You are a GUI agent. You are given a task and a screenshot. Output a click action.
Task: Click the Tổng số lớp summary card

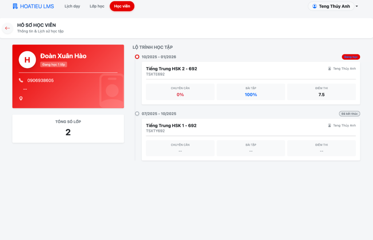[x=68, y=129]
